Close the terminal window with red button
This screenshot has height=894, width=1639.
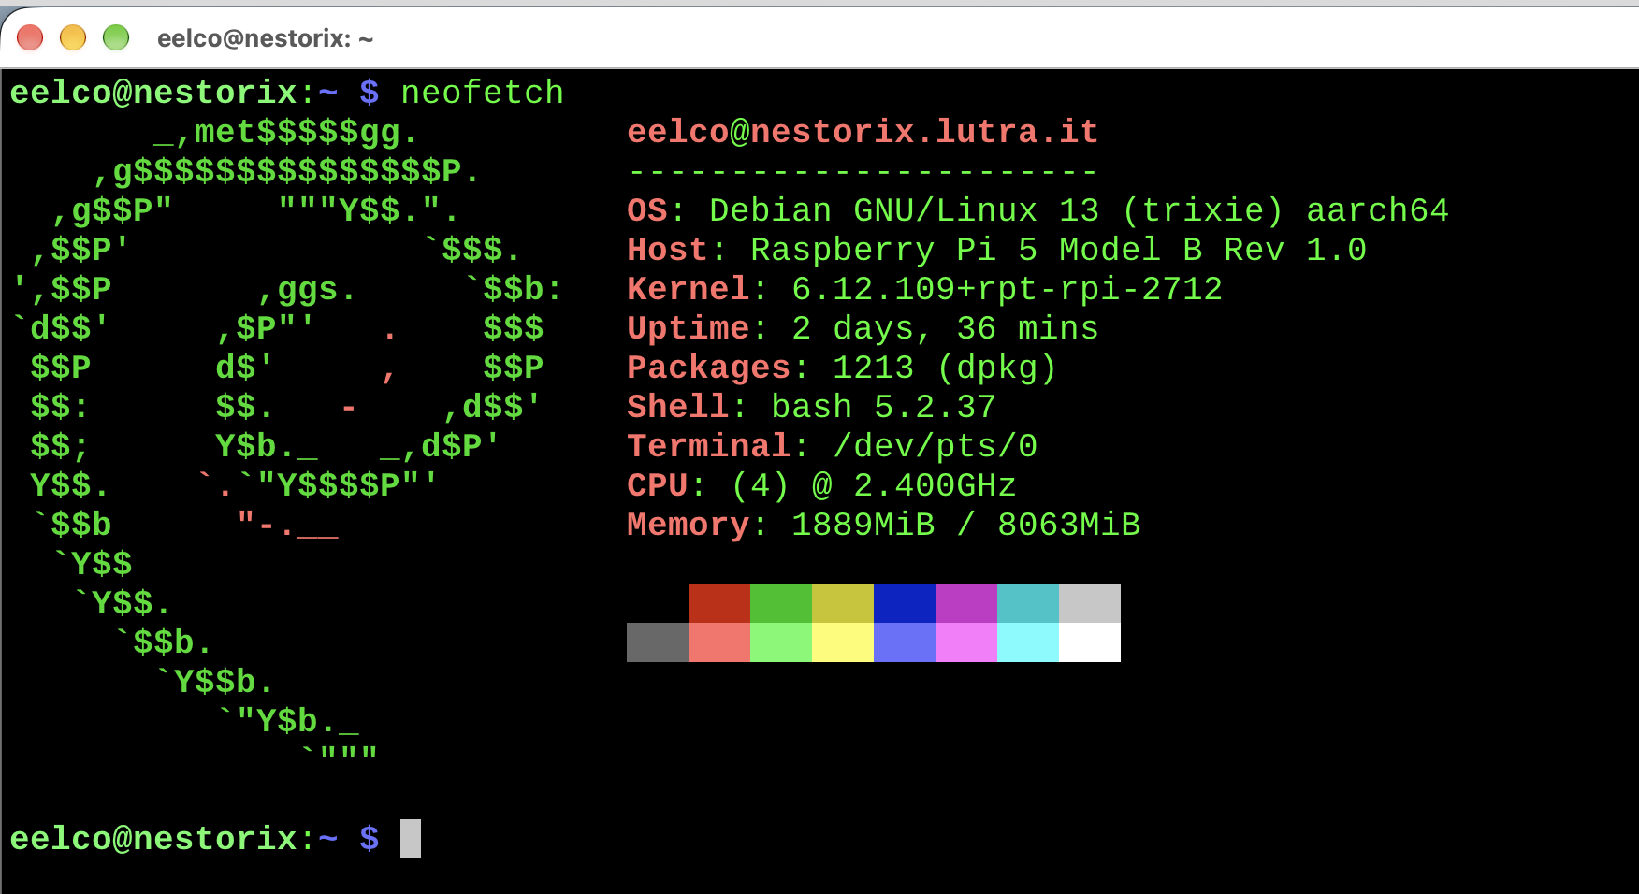tap(30, 37)
